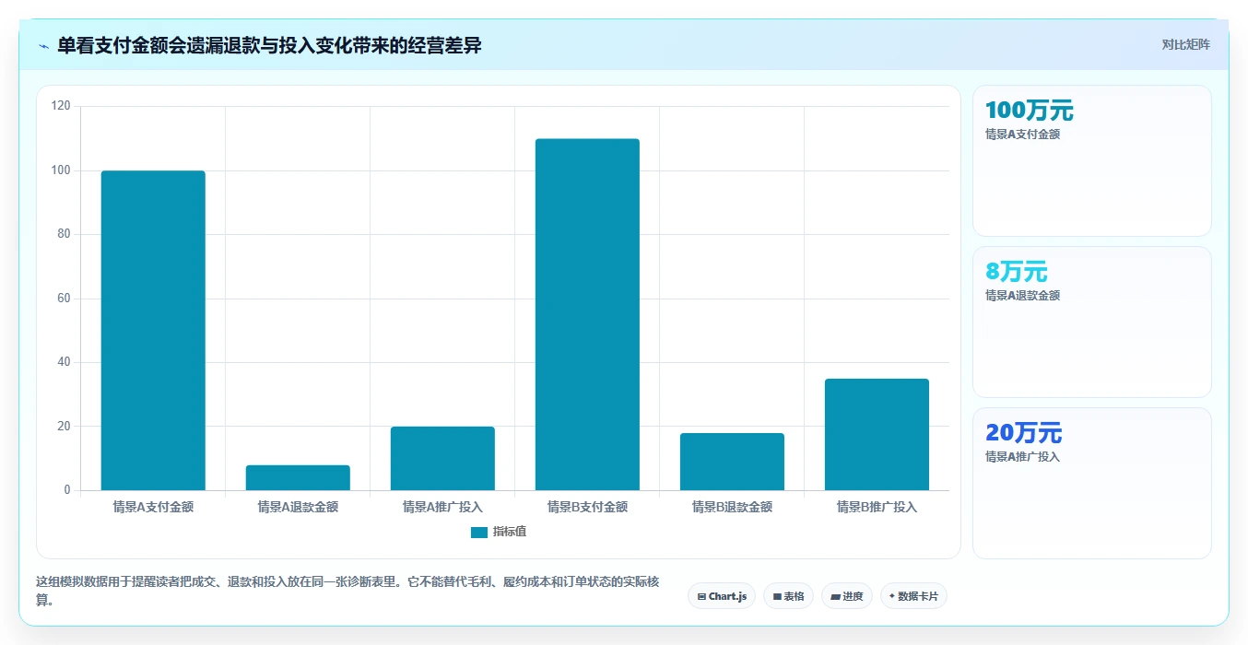Click the 情景A支付金额 axis label

[x=153, y=507]
